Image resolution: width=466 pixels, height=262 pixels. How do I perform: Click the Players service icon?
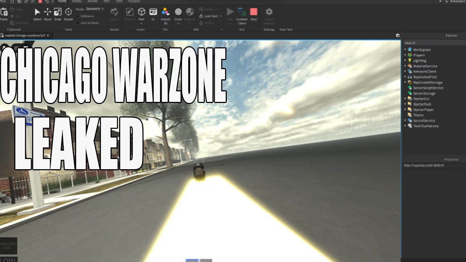pos(410,55)
